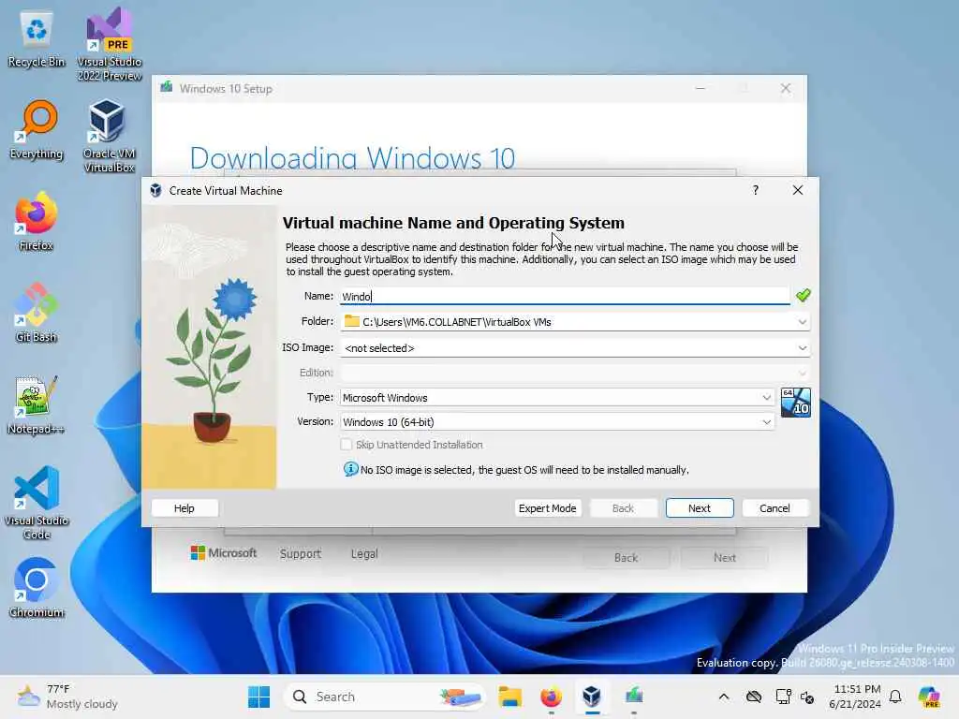The image size is (959, 719).
Task: Expand the Folder path dropdown
Action: (x=802, y=322)
